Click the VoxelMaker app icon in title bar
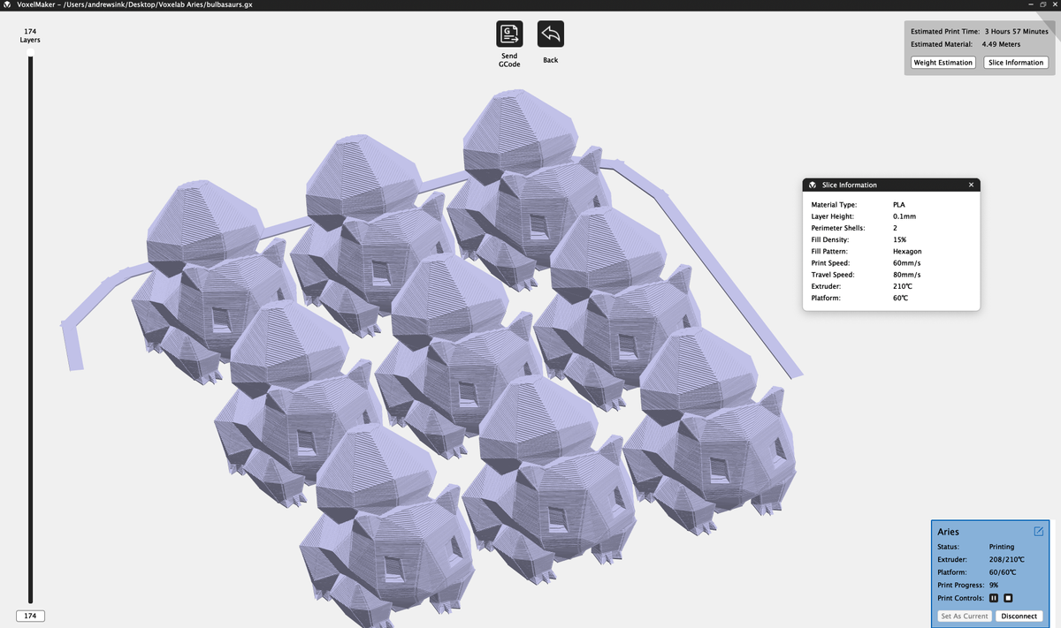 tap(8, 5)
